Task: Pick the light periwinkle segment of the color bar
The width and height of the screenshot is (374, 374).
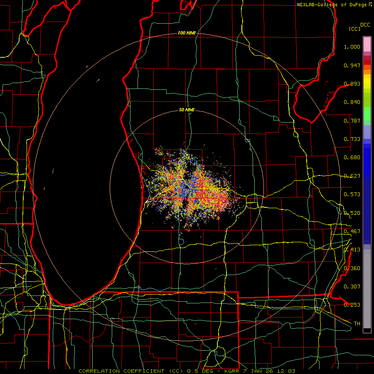Action: point(367,132)
